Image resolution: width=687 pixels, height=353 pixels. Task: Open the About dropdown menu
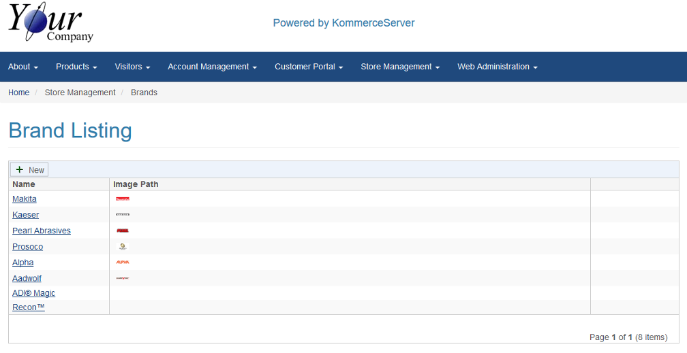coord(23,67)
